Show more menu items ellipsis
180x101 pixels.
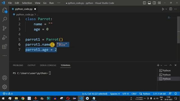point(59,3)
